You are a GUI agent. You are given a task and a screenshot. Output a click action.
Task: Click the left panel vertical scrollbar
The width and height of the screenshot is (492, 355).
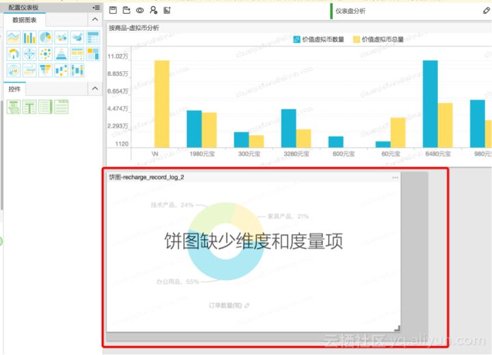(x=1, y=155)
